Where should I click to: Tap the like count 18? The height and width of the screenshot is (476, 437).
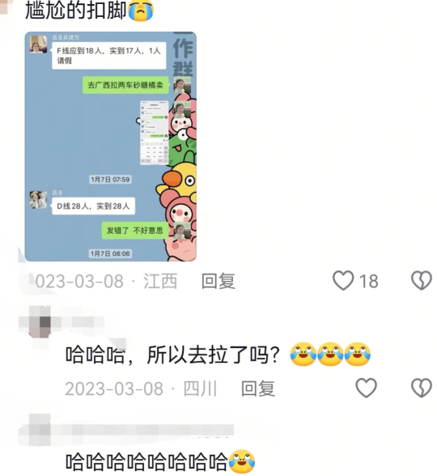pyautogui.click(x=369, y=281)
